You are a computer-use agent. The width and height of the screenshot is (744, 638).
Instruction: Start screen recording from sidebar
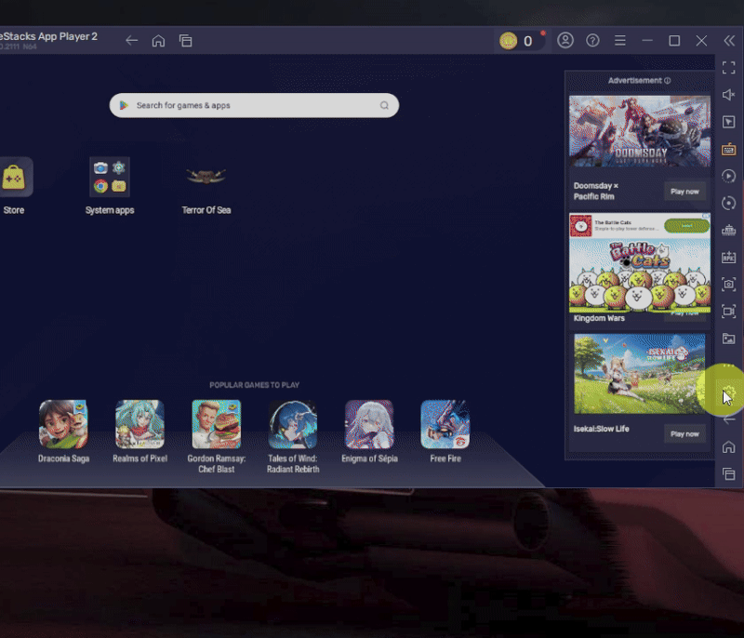(x=729, y=312)
